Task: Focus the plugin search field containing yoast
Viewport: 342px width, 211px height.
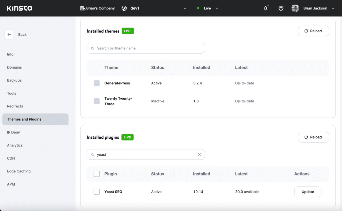Action: point(146,155)
